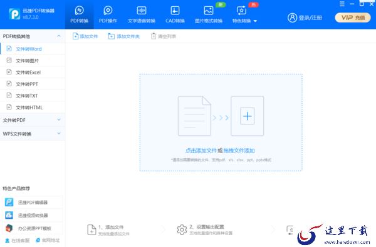
Task: Click the user avatar icon
Action: [x=292, y=18]
